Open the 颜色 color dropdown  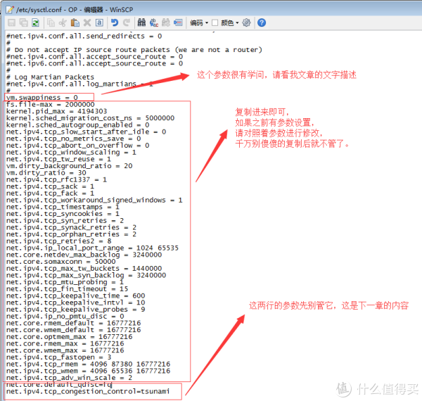click(x=229, y=23)
